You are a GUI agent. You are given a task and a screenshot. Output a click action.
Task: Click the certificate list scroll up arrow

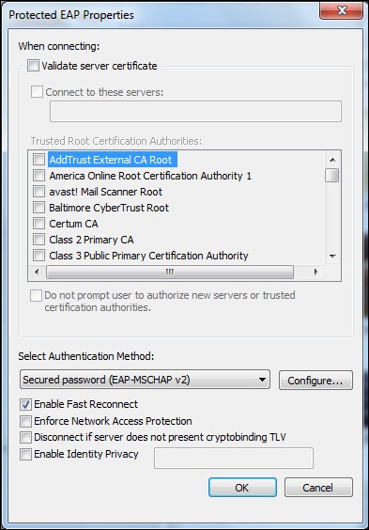click(332, 160)
